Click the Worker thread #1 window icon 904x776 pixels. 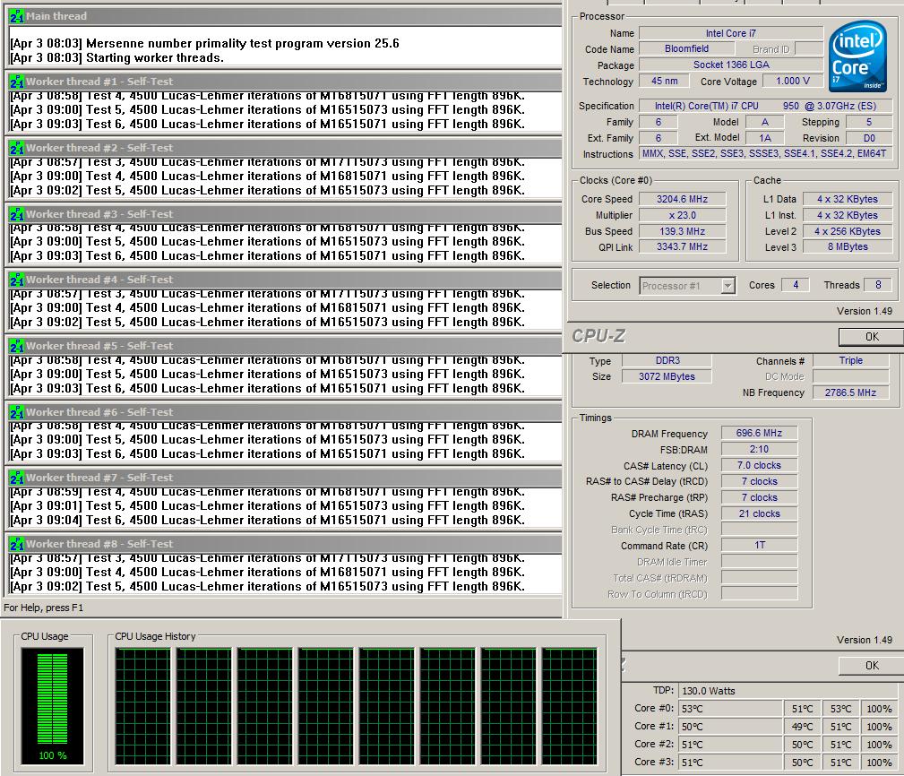click(x=17, y=82)
